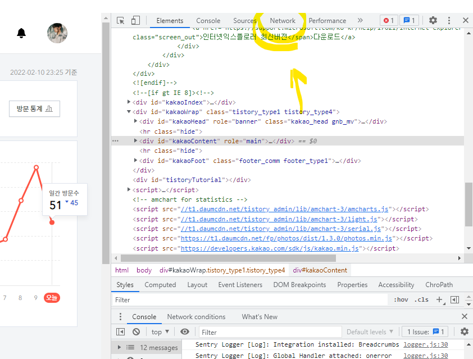The height and width of the screenshot is (359, 473).
Task: Toggle the :hov element state button
Action: pos(401,299)
